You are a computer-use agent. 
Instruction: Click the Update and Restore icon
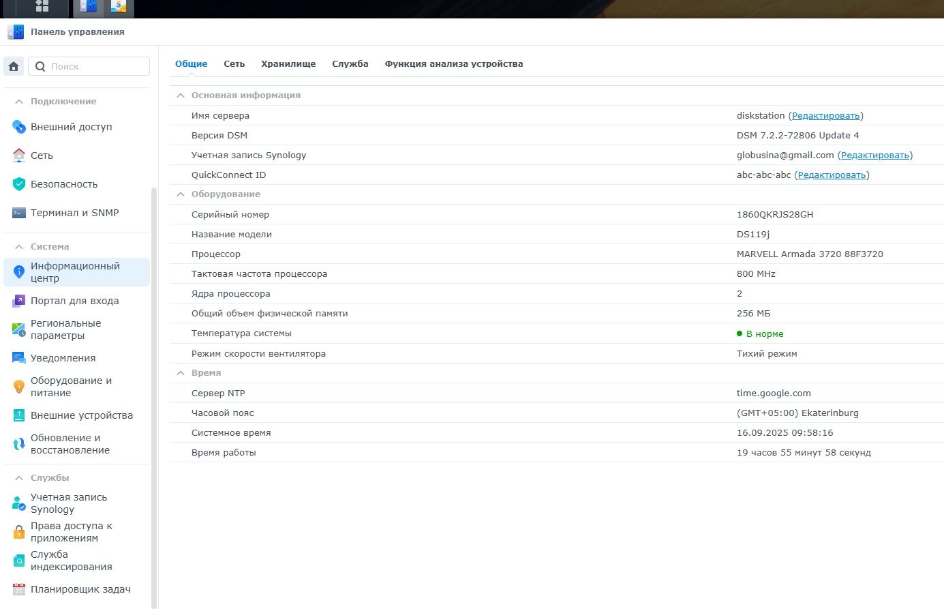(x=19, y=444)
